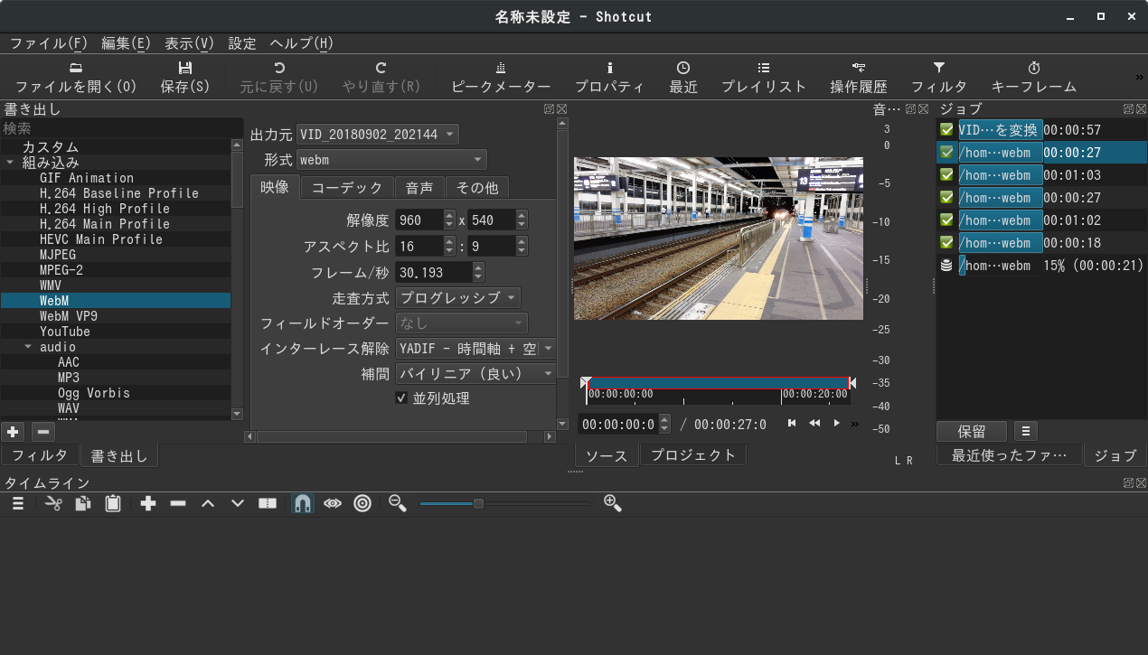Remove clip with timeline minus icon

178,503
